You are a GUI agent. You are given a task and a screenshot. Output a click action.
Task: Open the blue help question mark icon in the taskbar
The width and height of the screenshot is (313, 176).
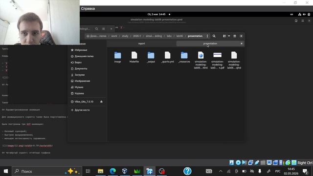tap(187, 171)
